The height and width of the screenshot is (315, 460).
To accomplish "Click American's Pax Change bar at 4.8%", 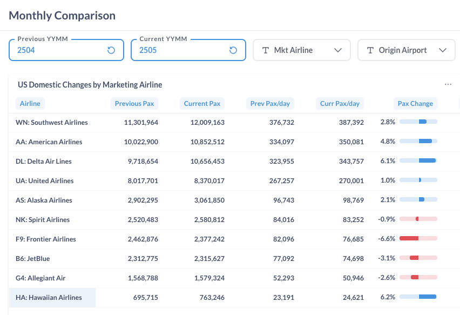I will click(x=418, y=141).
